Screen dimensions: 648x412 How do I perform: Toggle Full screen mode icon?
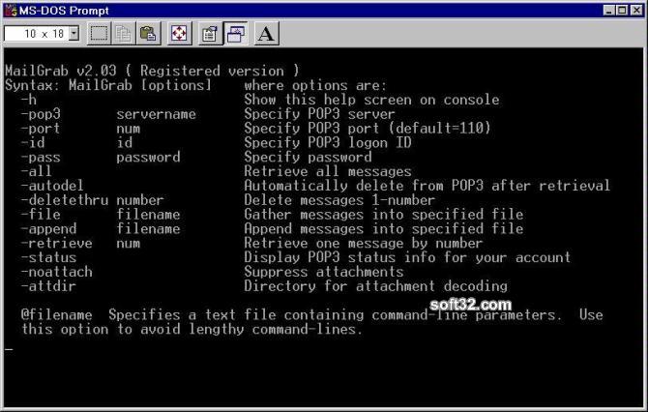(x=179, y=34)
